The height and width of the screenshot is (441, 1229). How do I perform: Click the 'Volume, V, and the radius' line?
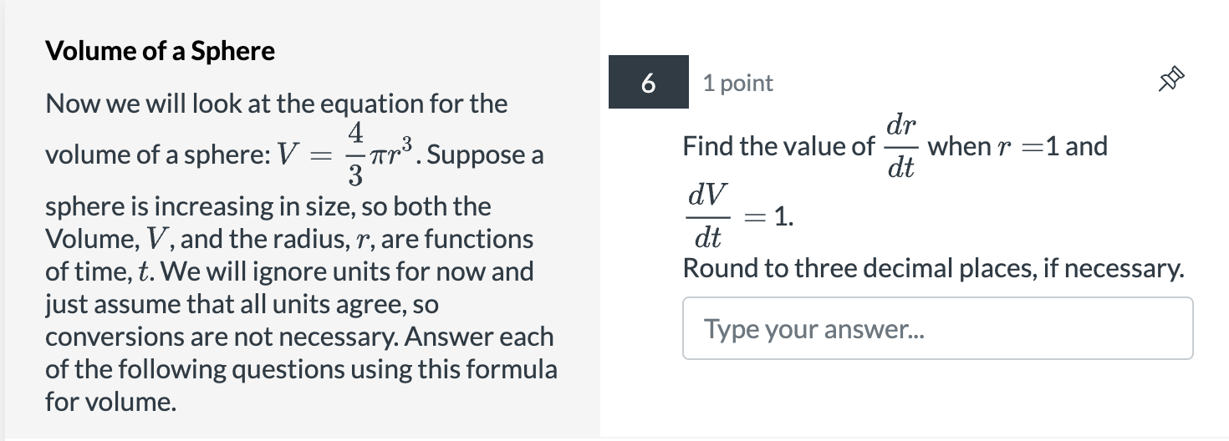pyautogui.click(x=289, y=239)
